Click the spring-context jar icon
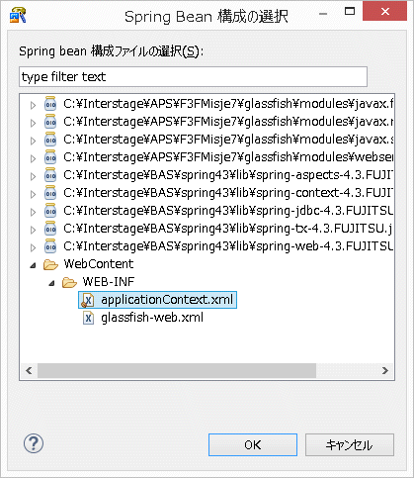The height and width of the screenshot is (478, 414). [x=50, y=193]
